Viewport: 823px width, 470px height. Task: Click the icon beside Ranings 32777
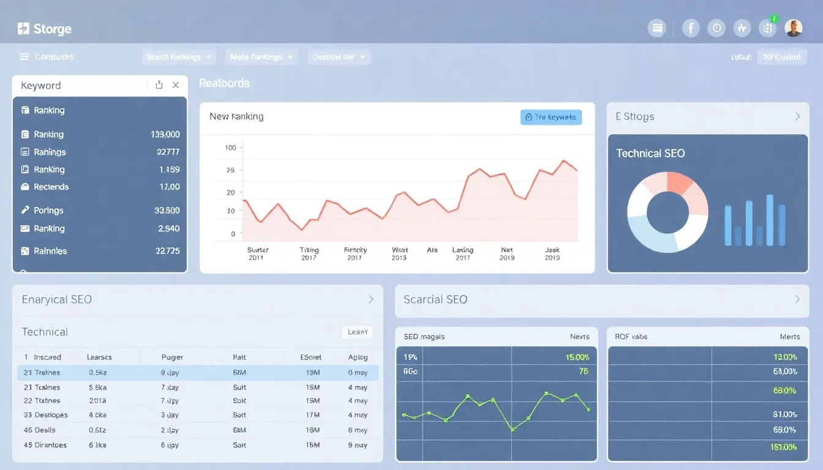coord(25,152)
